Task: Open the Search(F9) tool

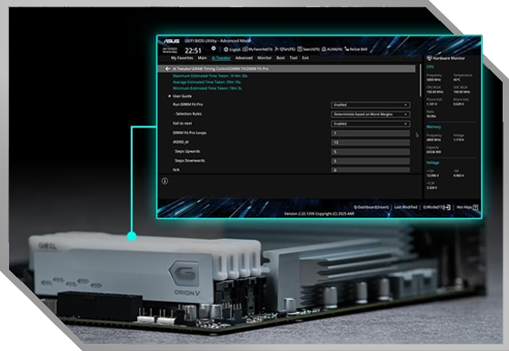Action: tap(309, 49)
